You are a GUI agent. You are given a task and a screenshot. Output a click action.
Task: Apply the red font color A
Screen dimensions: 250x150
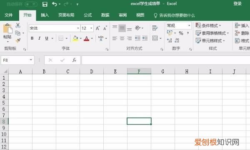(x=86, y=38)
